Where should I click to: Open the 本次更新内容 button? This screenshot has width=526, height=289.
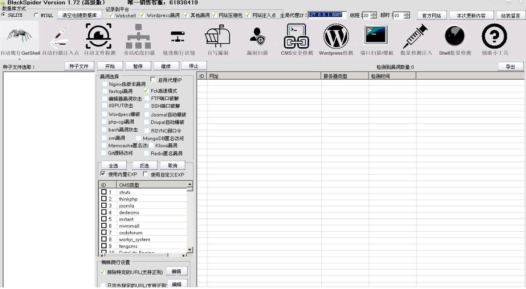471,15
